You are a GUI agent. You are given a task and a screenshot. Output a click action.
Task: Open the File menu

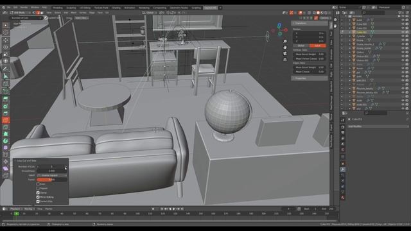[9, 8]
